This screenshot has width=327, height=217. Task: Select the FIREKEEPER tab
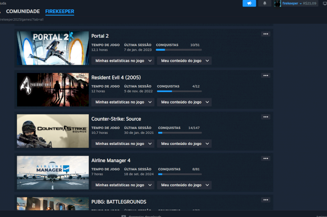(60, 11)
